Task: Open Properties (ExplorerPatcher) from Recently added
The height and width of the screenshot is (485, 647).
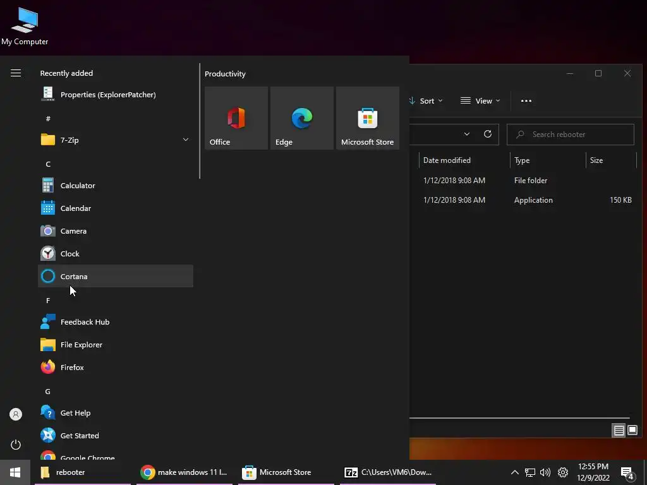Action: pos(116,95)
